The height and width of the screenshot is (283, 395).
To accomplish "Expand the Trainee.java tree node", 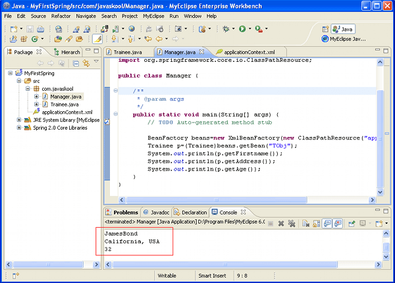I will click(36, 104).
